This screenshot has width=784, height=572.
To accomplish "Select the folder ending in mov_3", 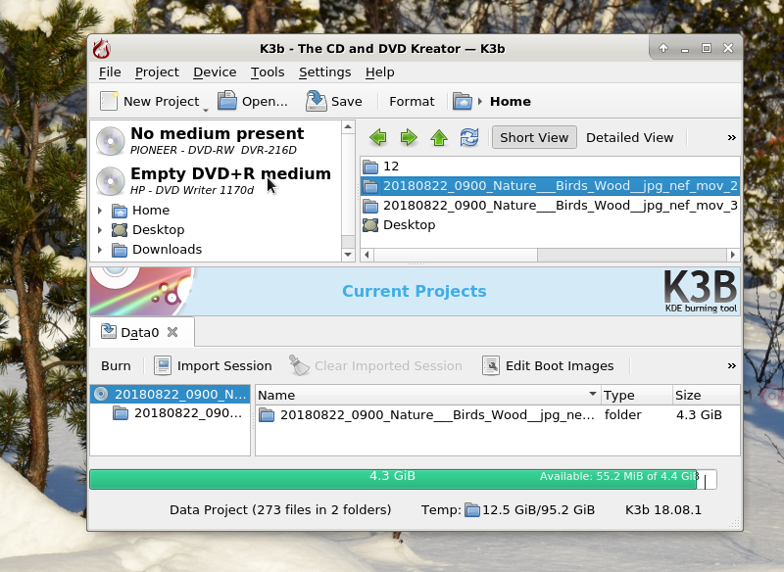I will click(550, 206).
